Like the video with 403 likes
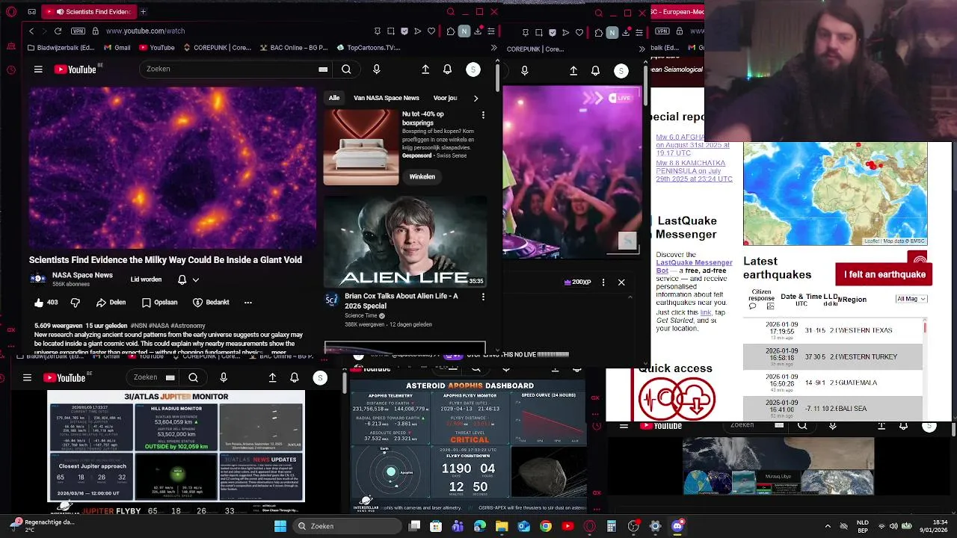 coord(45,302)
